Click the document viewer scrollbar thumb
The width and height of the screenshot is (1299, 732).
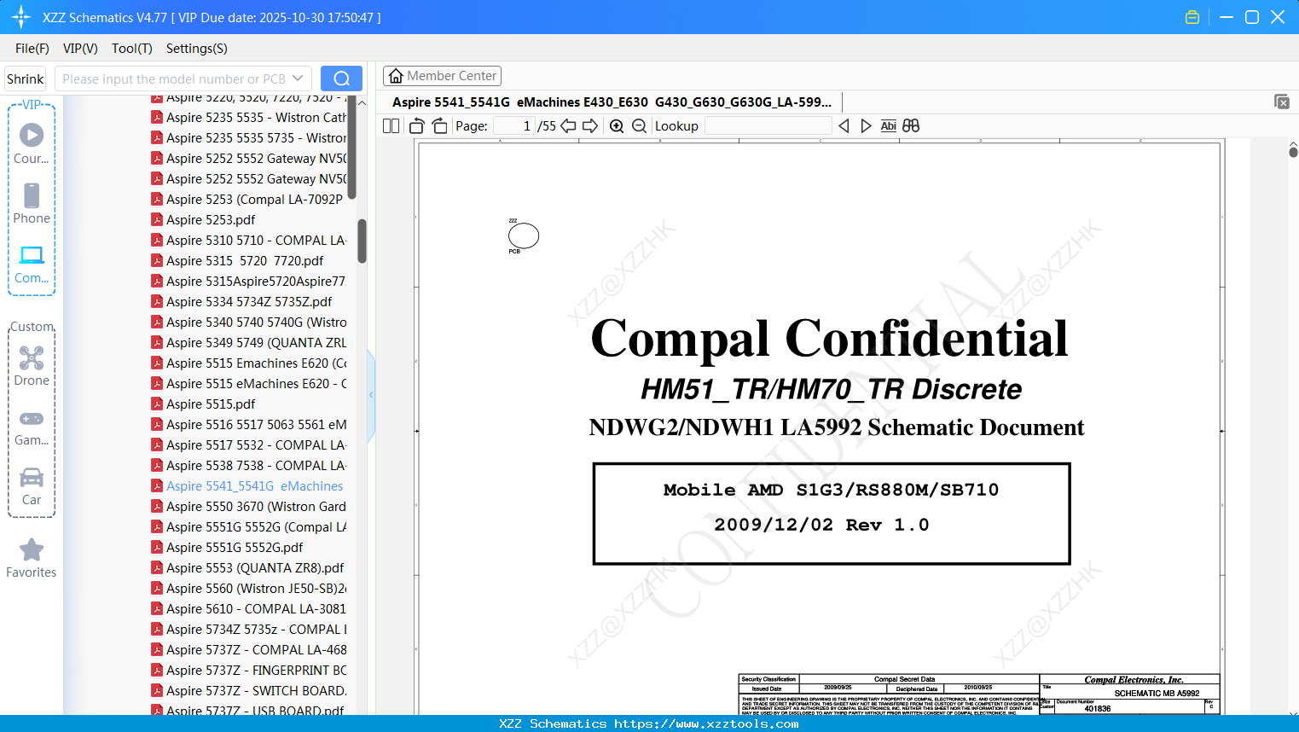pyautogui.click(x=1293, y=152)
